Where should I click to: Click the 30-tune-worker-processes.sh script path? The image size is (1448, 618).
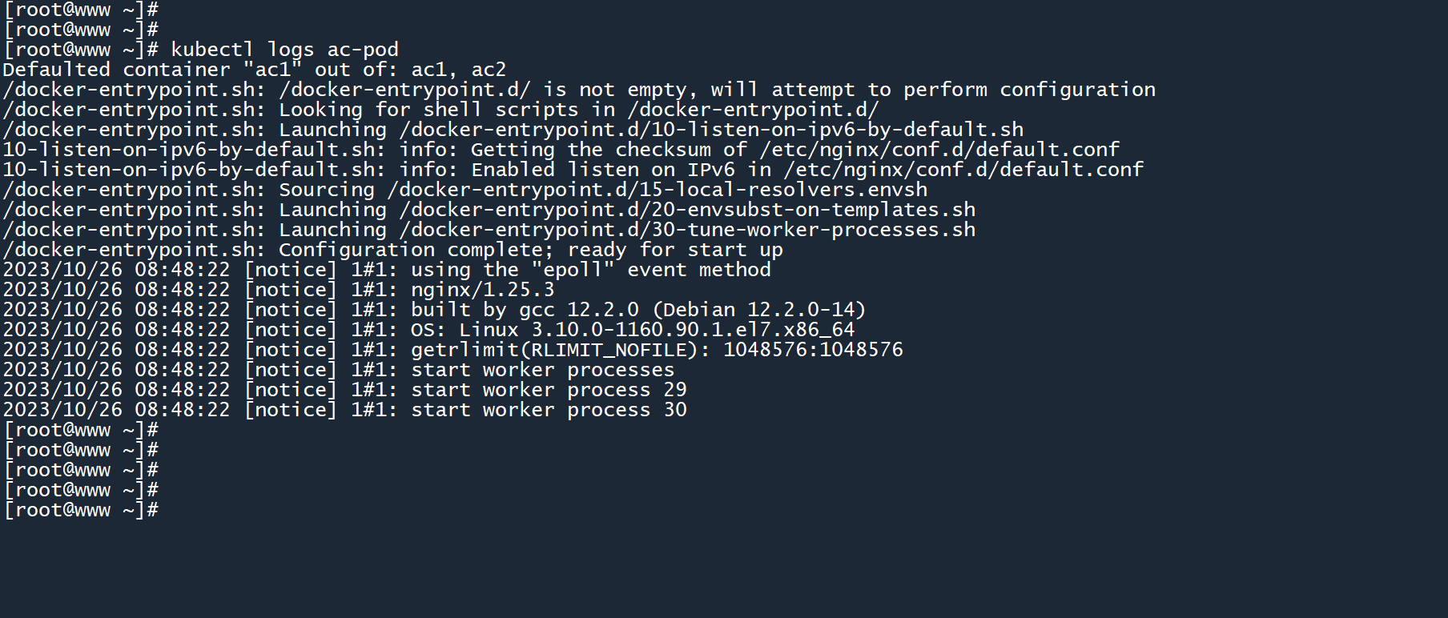[x=687, y=230]
